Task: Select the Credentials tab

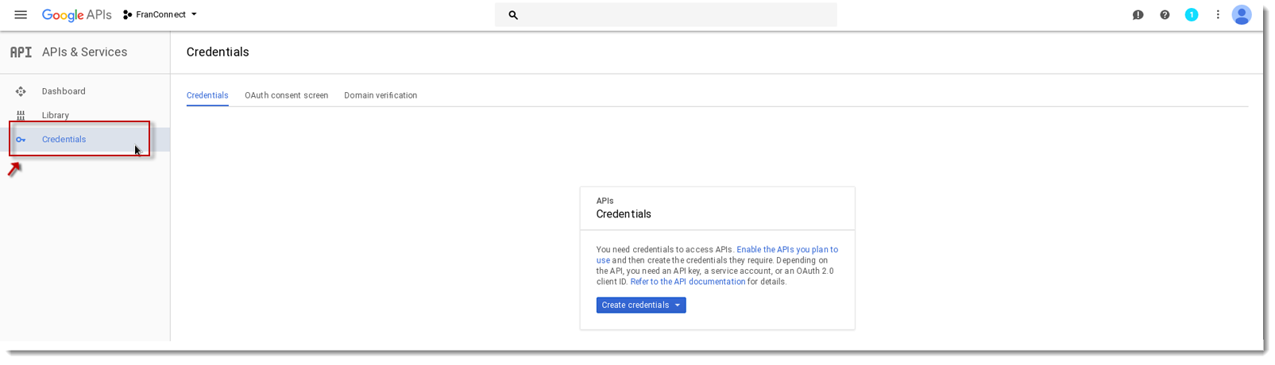Action: 207,95
